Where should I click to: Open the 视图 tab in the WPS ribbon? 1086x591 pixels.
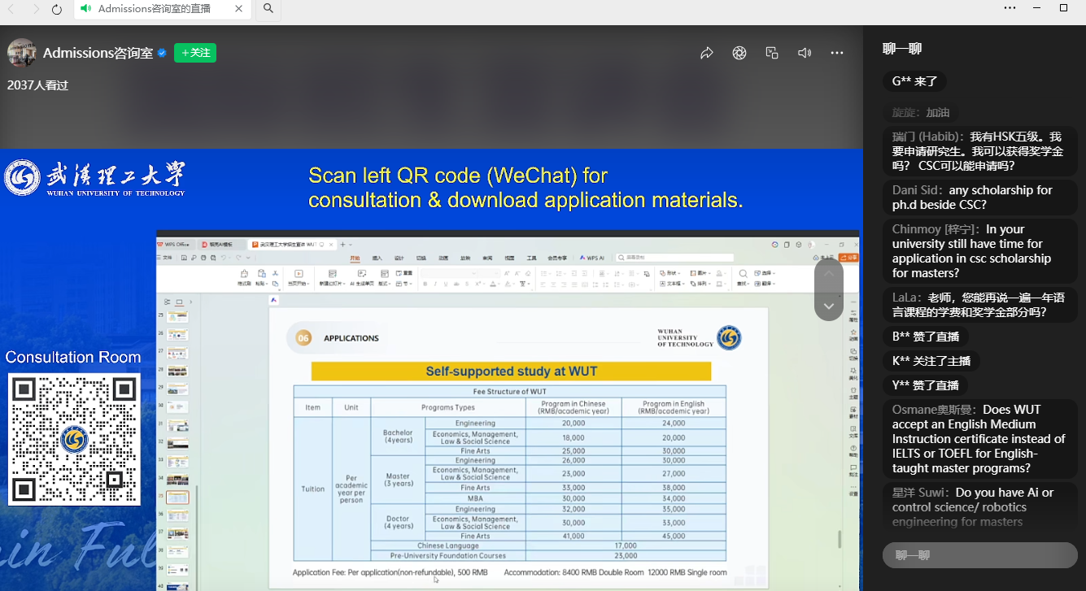click(509, 258)
